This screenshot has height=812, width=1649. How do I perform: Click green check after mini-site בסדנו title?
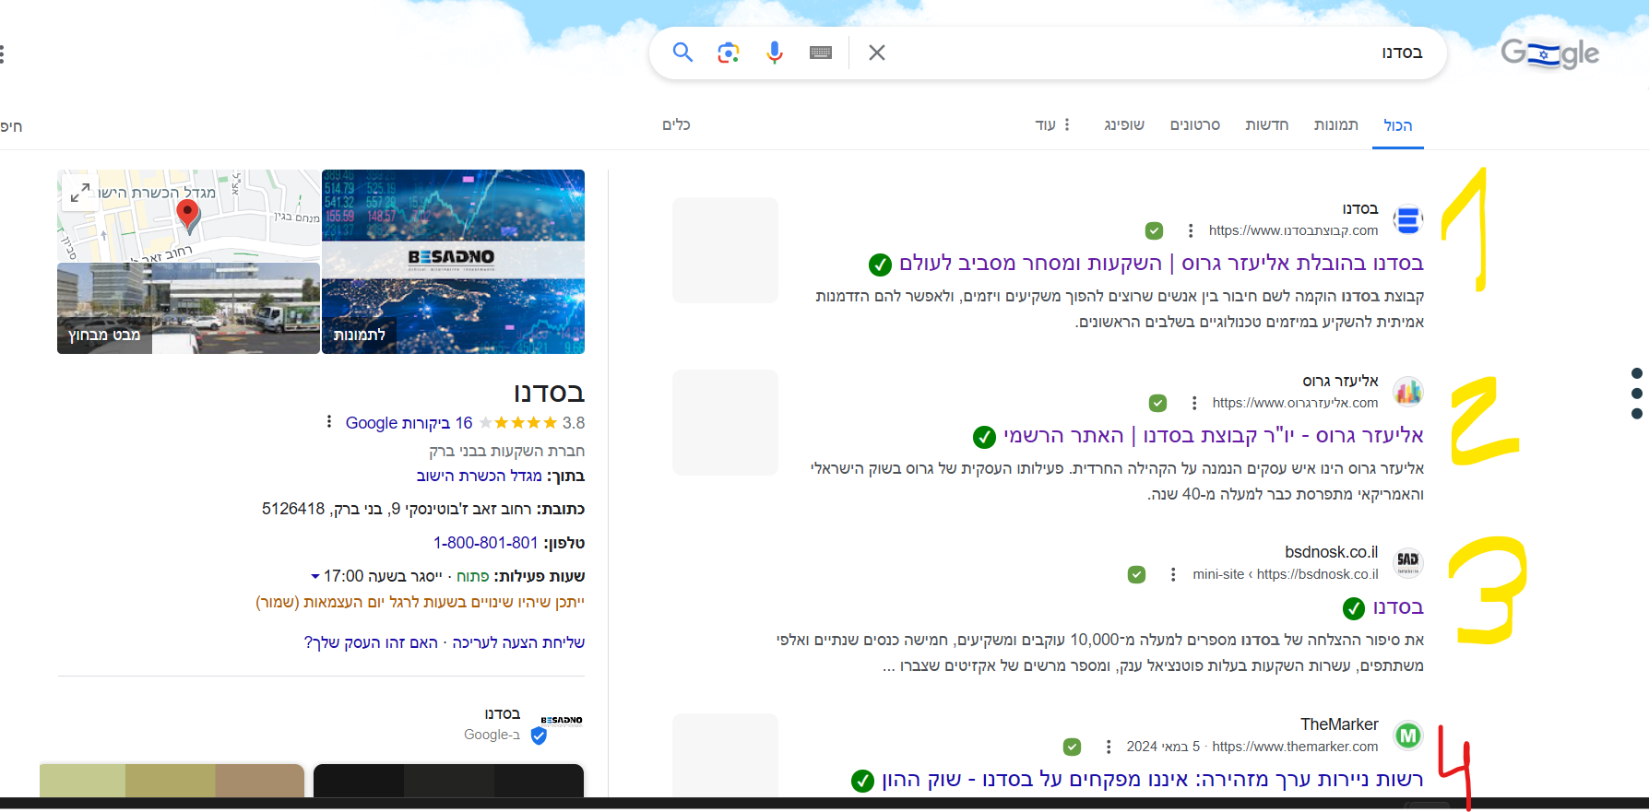pyautogui.click(x=1354, y=608)
